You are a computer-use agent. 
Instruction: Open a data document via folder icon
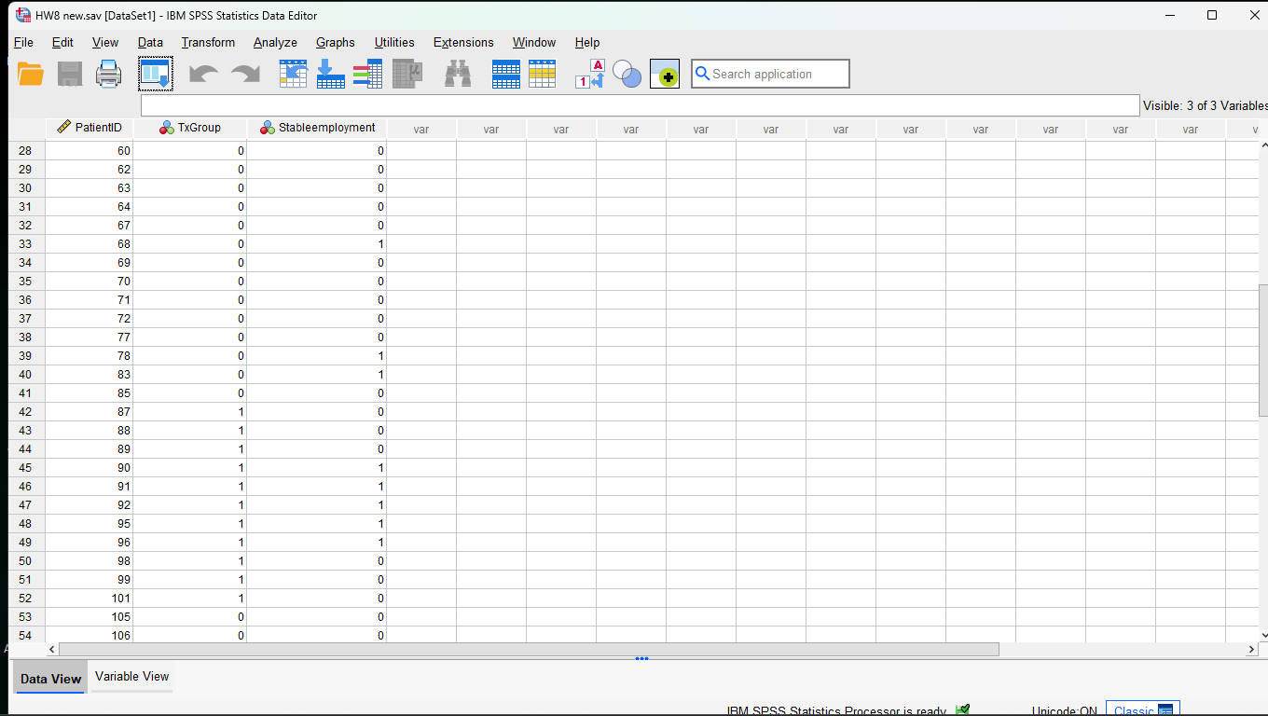click(31, 75)
